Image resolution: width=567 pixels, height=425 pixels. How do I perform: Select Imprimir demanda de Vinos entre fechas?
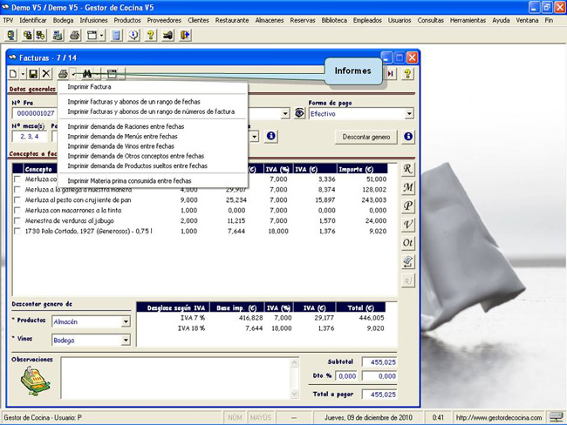click(x=120, y=146)
